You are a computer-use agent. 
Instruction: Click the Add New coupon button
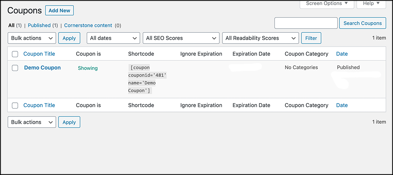pyautogui.click(x=59, y=10)
